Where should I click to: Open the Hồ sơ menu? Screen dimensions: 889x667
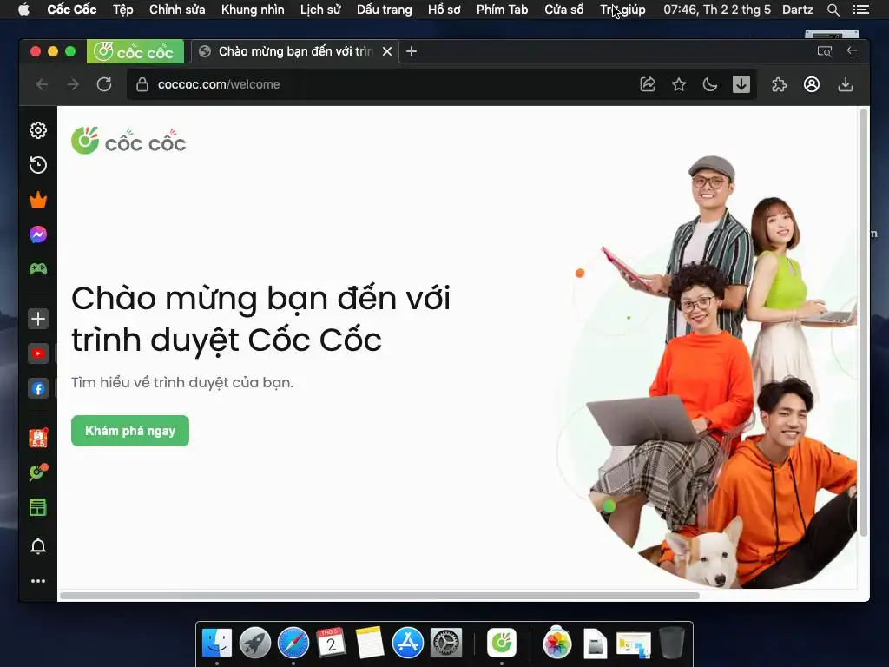[x=444, y=10]
